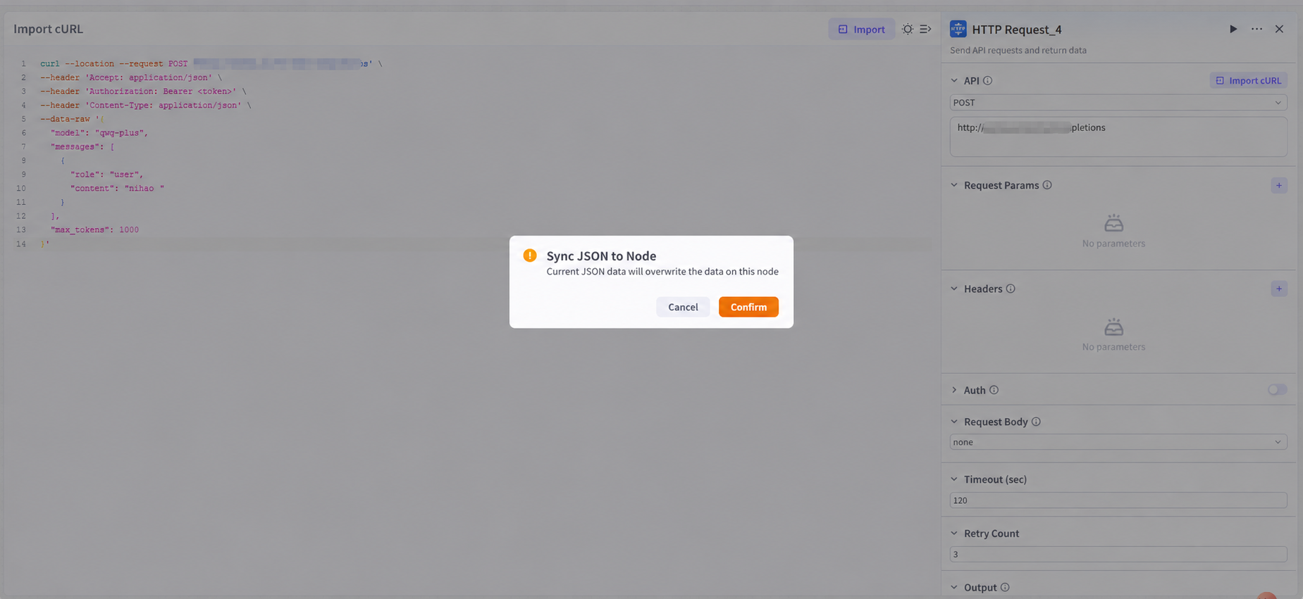
Task: Open the POST method dropdown
Action: tap(1118, 103)
